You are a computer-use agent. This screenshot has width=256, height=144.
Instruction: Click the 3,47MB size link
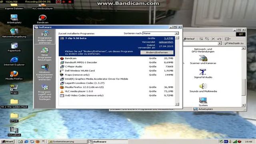[x=168, y=38]
